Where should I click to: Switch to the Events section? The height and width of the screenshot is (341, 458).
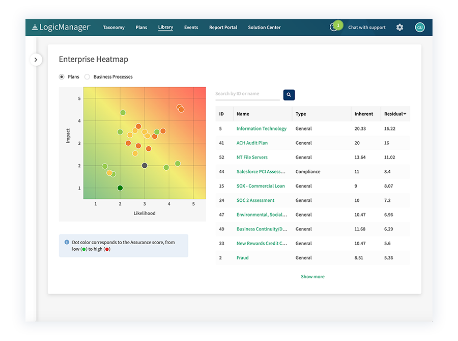(191, 28)
